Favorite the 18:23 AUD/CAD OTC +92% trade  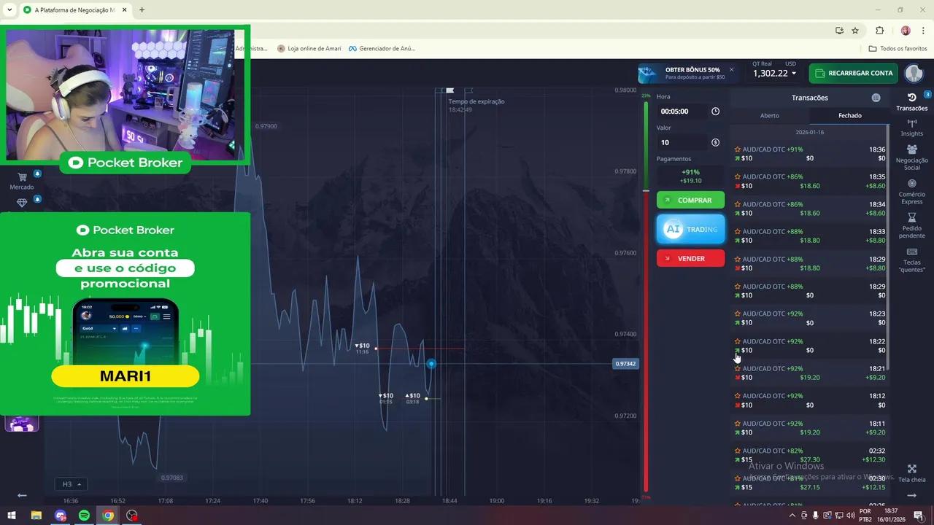point(738,314)
